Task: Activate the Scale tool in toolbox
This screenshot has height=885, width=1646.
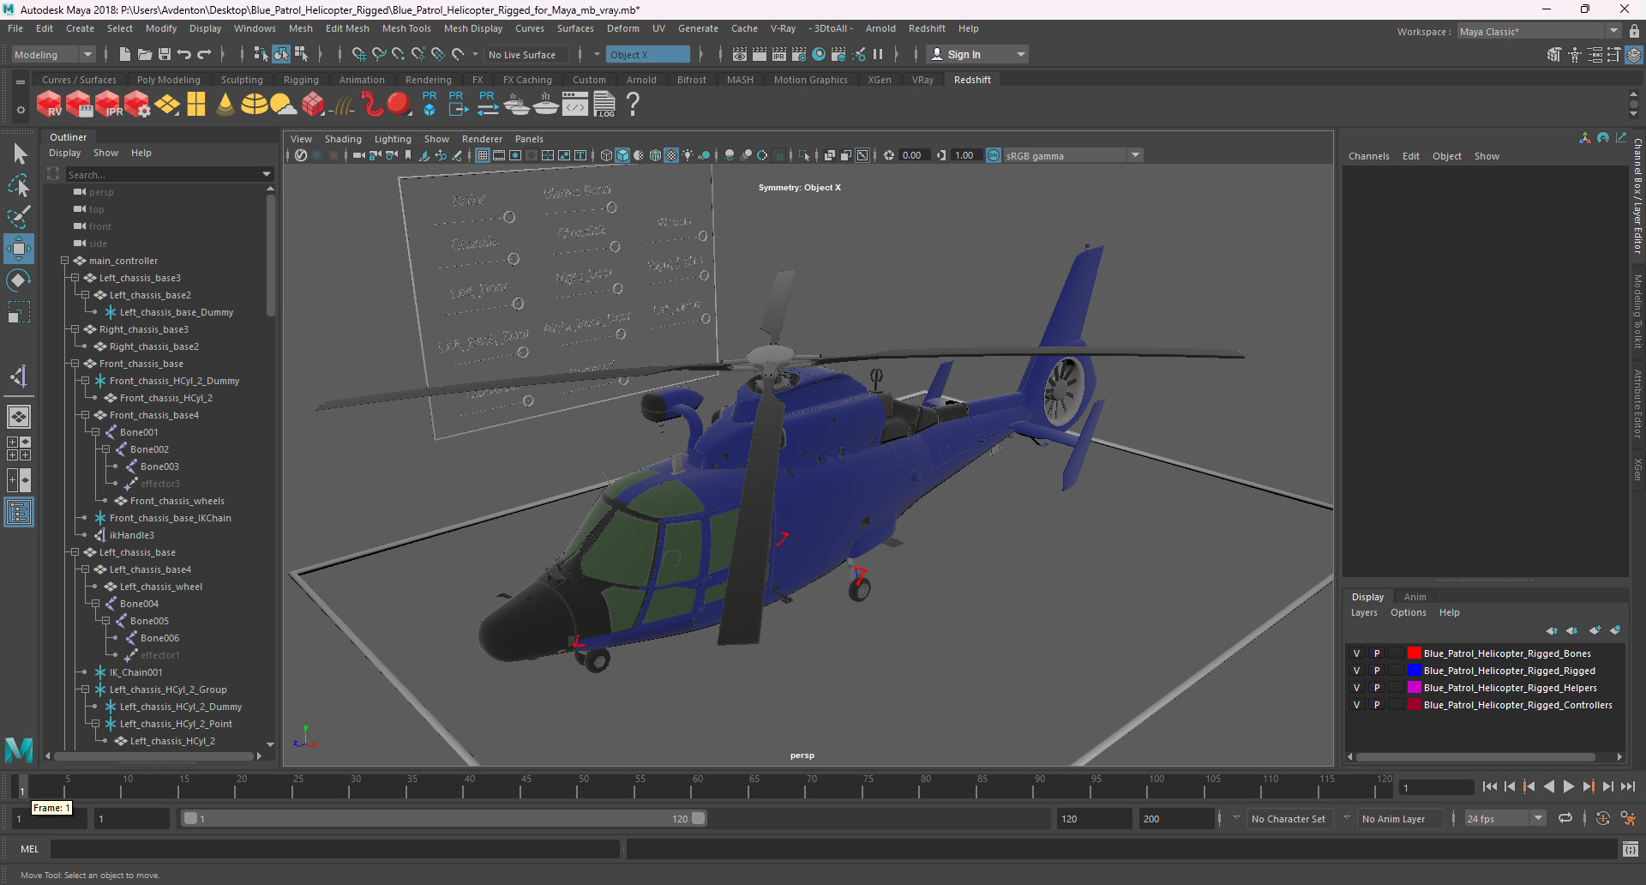Action: (x=19, y=312)
